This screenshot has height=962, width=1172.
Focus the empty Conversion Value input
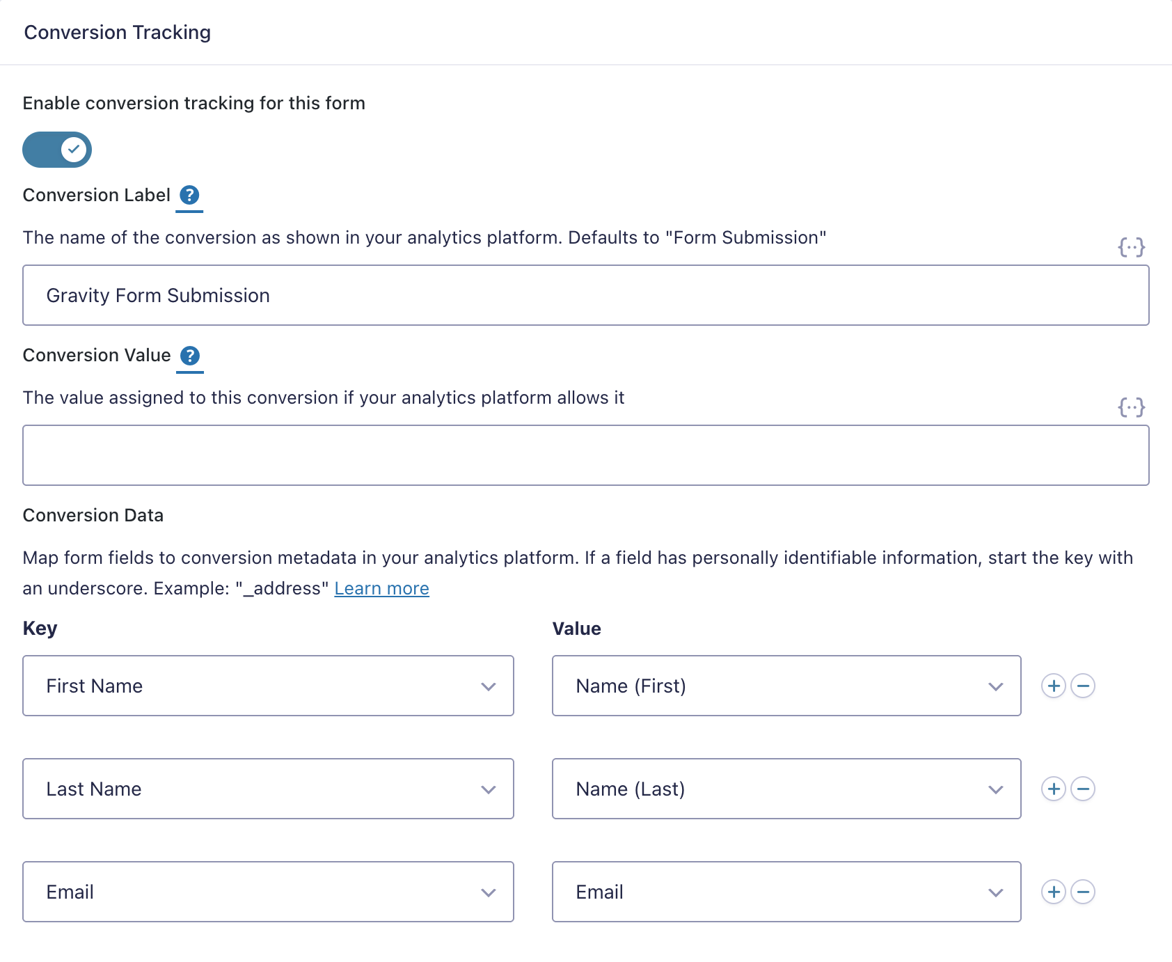[x=585, y=455]
